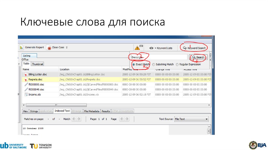Image resolution: width=268 pixels, height=150 pixels.
Task: Click the carved file icon beside f0000000.doc
Action: pyautogui.click(x=26, y=84)
